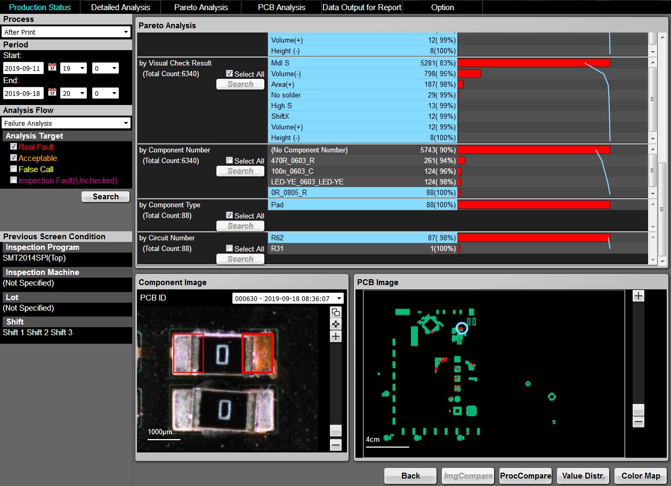Viewport: 671px width, 486px height.
Task: Zoom in on the PCB Image
Action: pyautogui.click(x=638, y=296)
